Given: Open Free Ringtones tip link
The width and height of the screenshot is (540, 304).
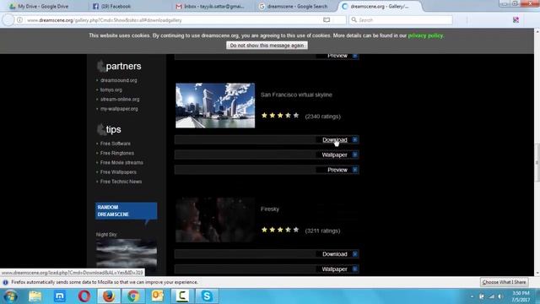Looking at the screenshot, I should [117, 153].
